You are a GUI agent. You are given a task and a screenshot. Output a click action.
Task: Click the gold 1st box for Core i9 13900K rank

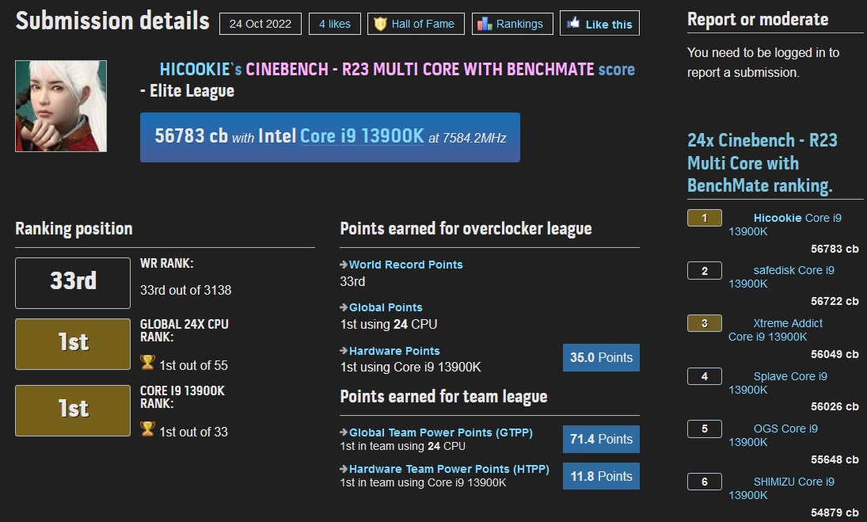73,410
